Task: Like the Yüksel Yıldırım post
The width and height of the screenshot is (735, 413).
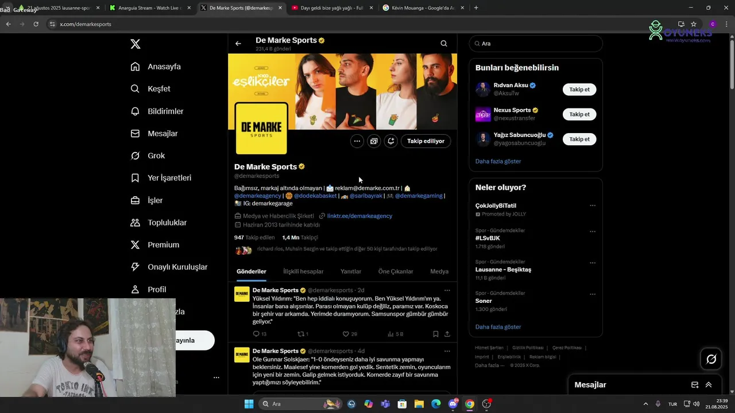Action: coord(346,334)
